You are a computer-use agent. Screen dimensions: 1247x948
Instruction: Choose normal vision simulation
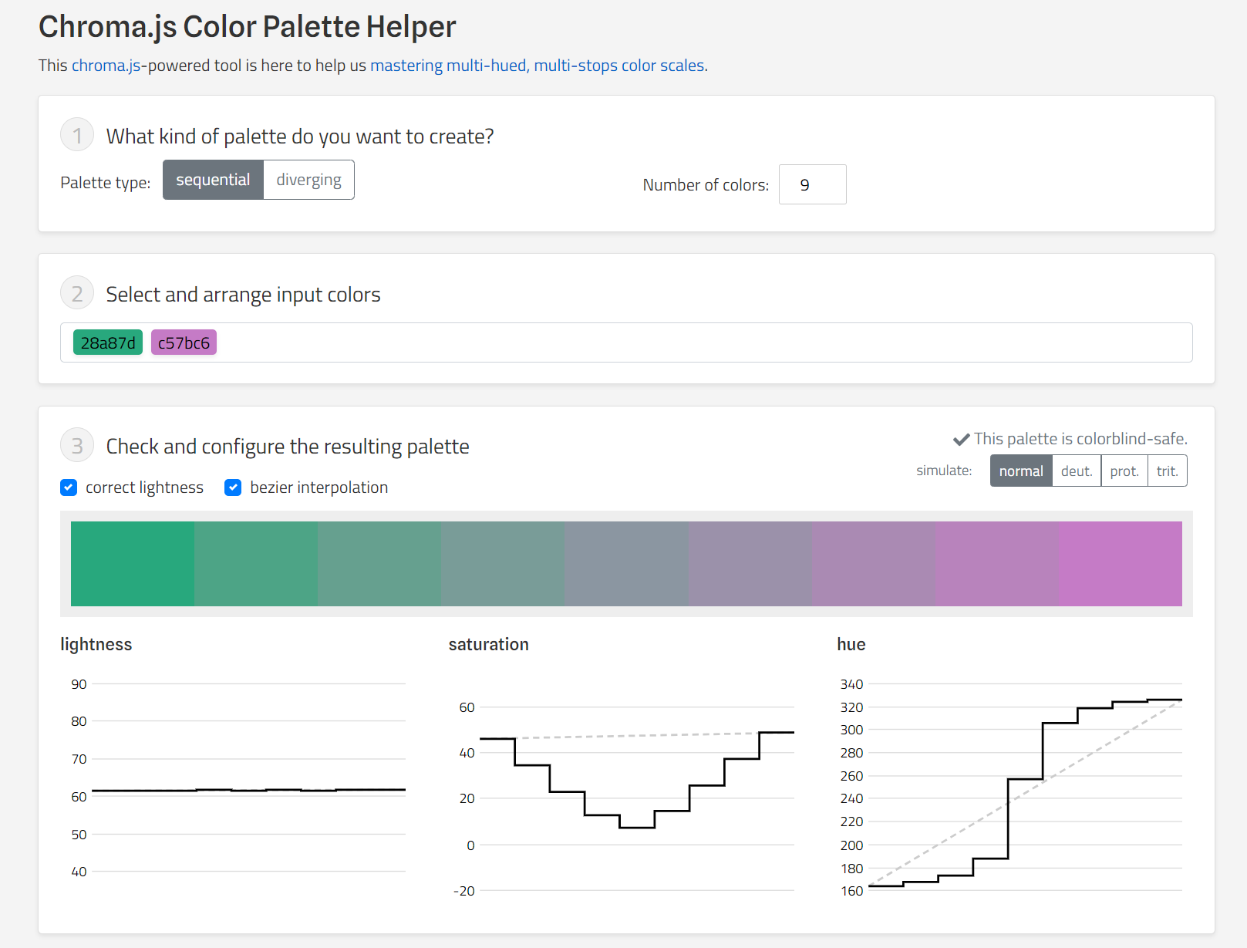1020,471
